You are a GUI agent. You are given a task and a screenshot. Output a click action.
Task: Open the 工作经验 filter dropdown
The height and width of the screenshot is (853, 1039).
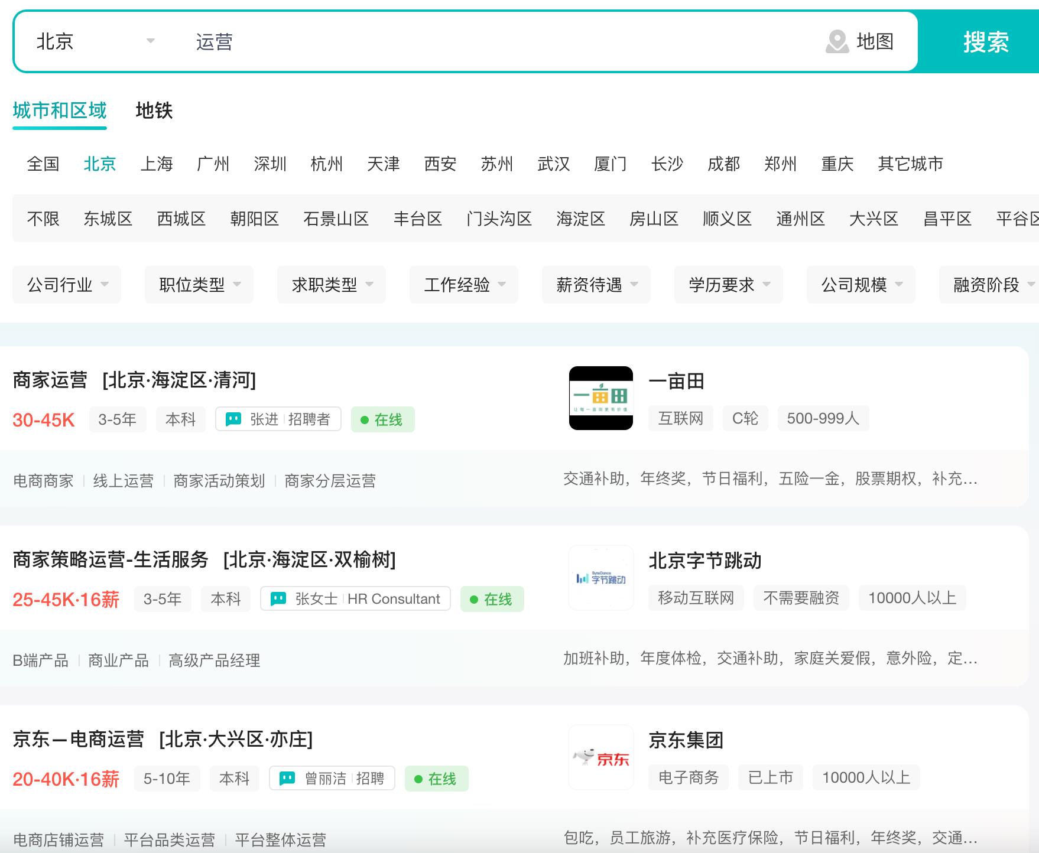464,285
